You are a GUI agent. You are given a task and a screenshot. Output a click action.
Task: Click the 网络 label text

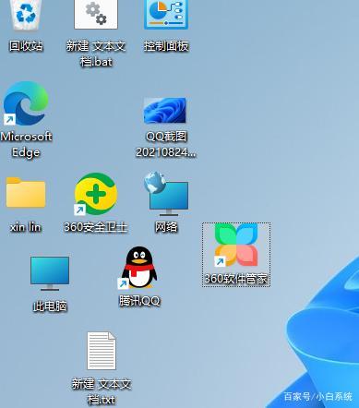click(166, 227)
